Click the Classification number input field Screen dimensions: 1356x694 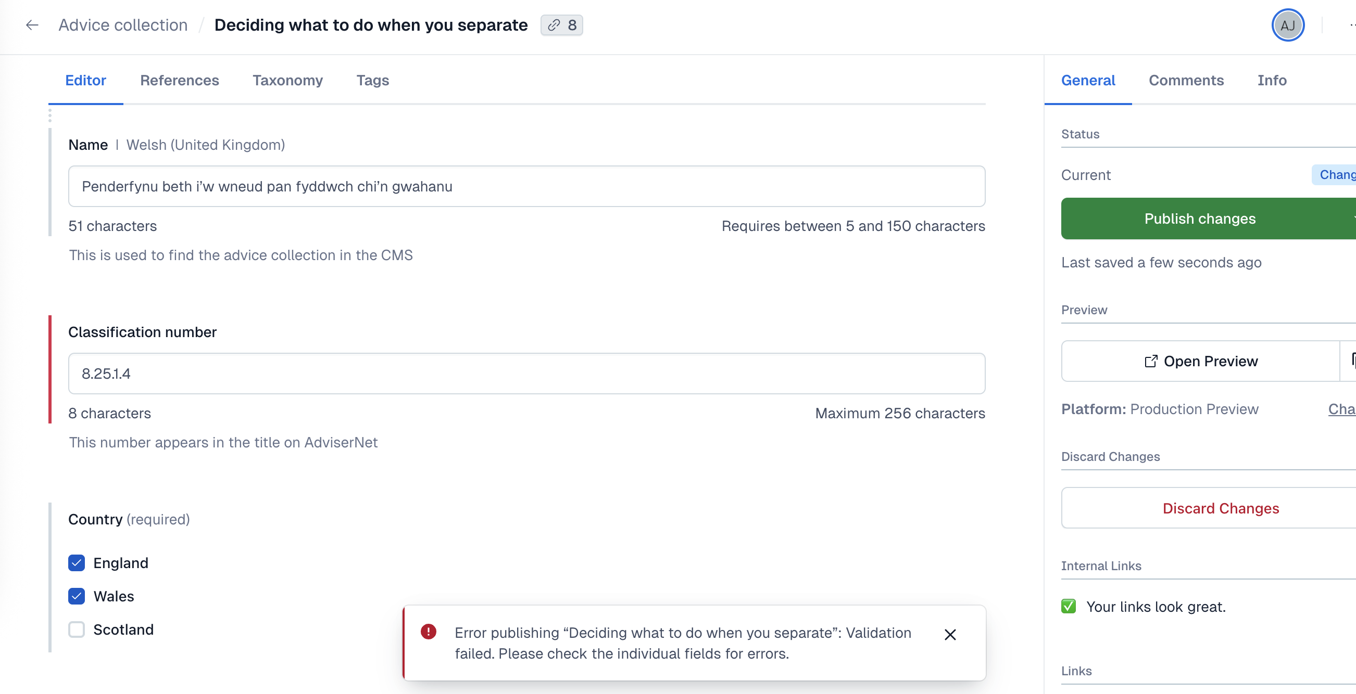click(526, 374)
